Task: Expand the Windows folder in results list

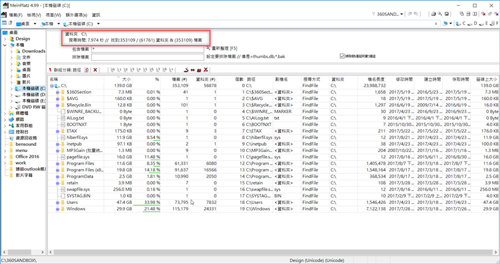Action: [x=57, y=209]
